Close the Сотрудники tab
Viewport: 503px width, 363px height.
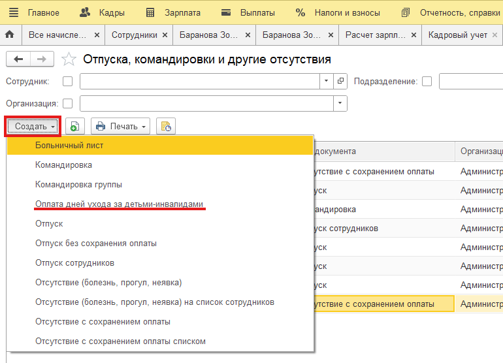point(165,35)
